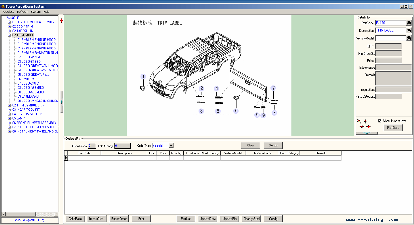Select 07.LOGO-2.8TC in the tree
The height and width of the screenshot is (225, 414).
28,83
